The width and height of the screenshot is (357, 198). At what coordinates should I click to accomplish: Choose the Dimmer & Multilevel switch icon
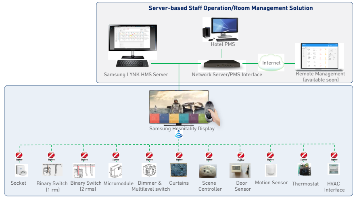[149, 170]
